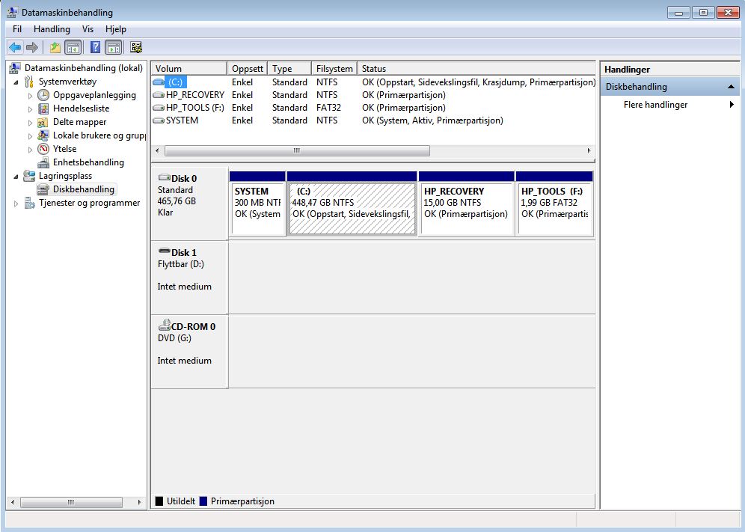Click the Disk 1 Flyttbar (D:) label
Image resolution: width=745 pixels, height=532 pixels.
tap(180, 264)
